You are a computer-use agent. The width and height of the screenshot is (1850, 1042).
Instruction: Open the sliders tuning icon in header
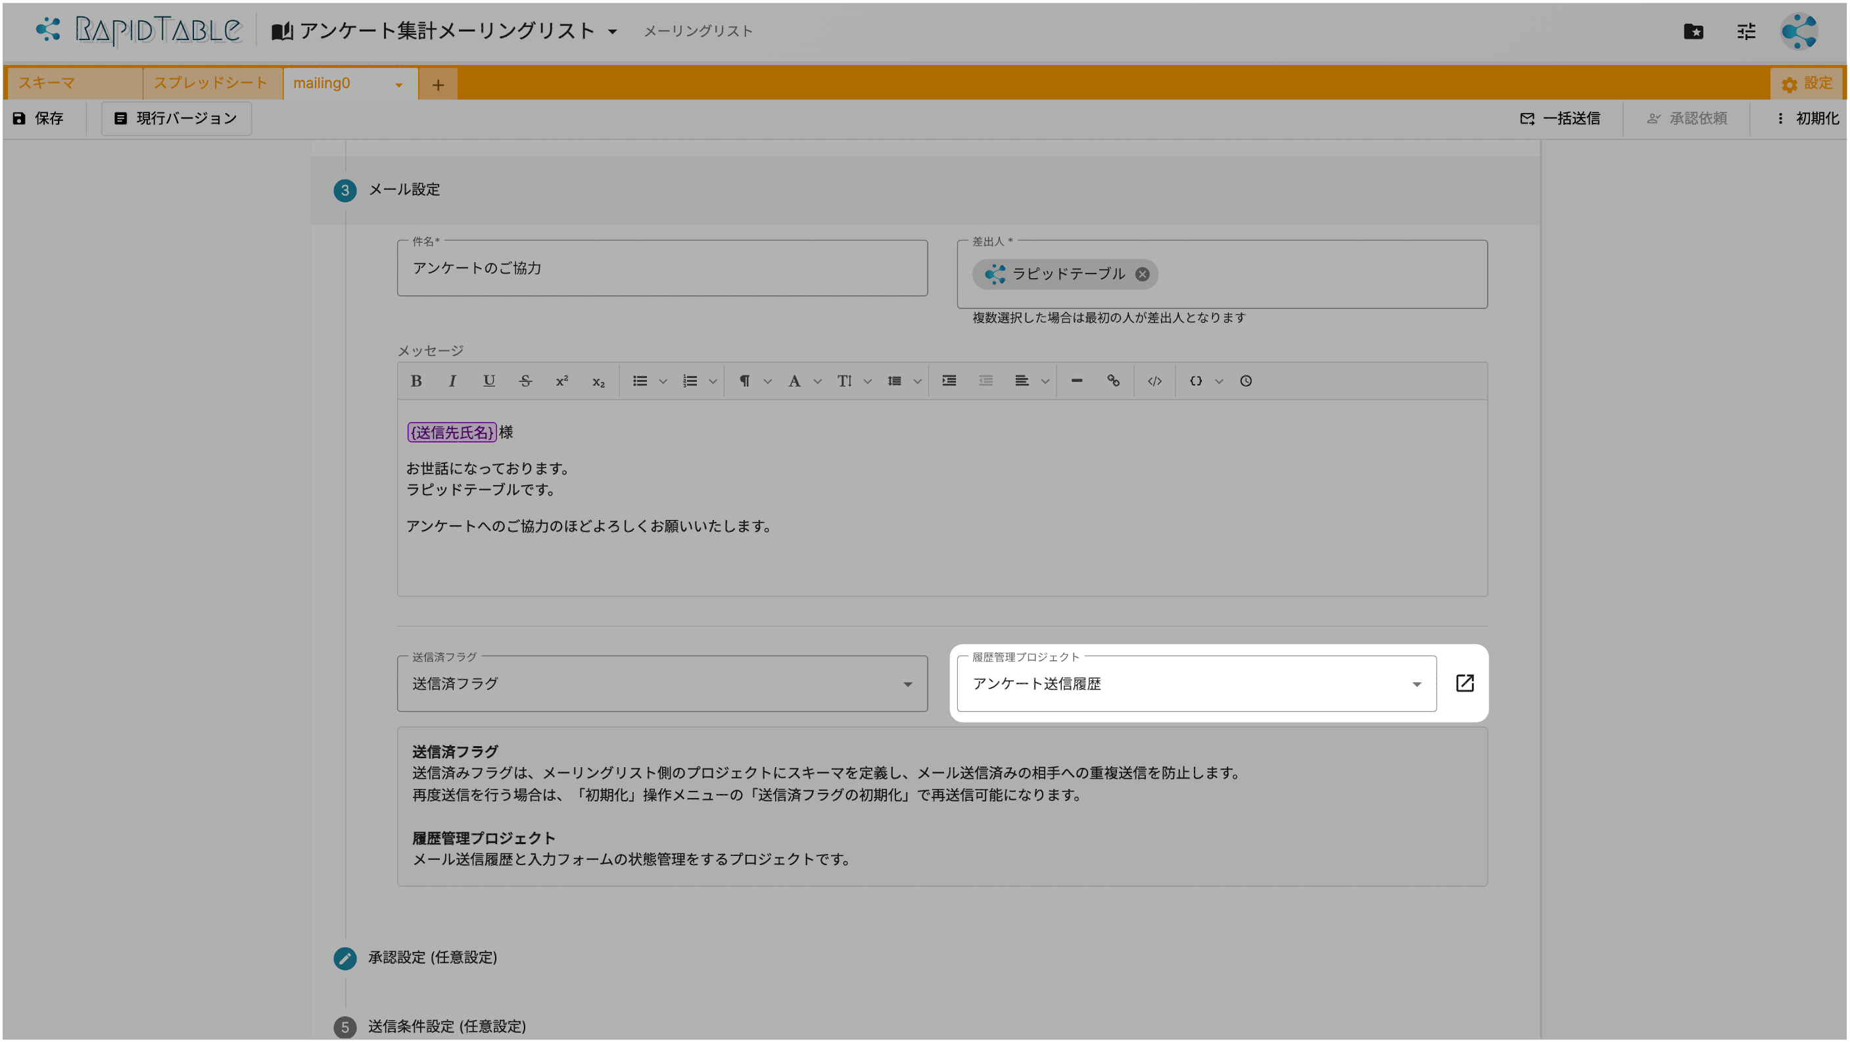(1747, 32)
